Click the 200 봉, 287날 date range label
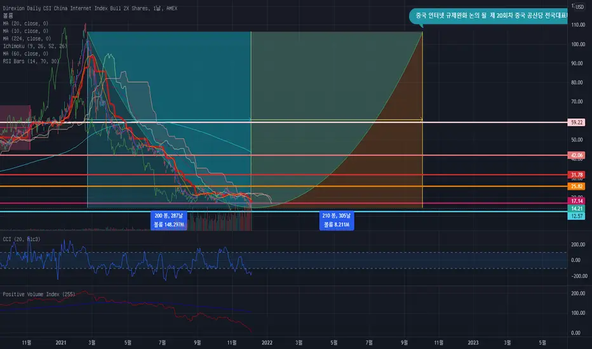The image size is (592, 349). (x=169, y=220)
